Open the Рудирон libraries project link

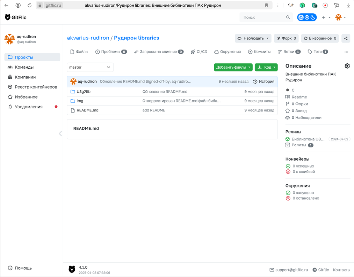pos(137,38)
